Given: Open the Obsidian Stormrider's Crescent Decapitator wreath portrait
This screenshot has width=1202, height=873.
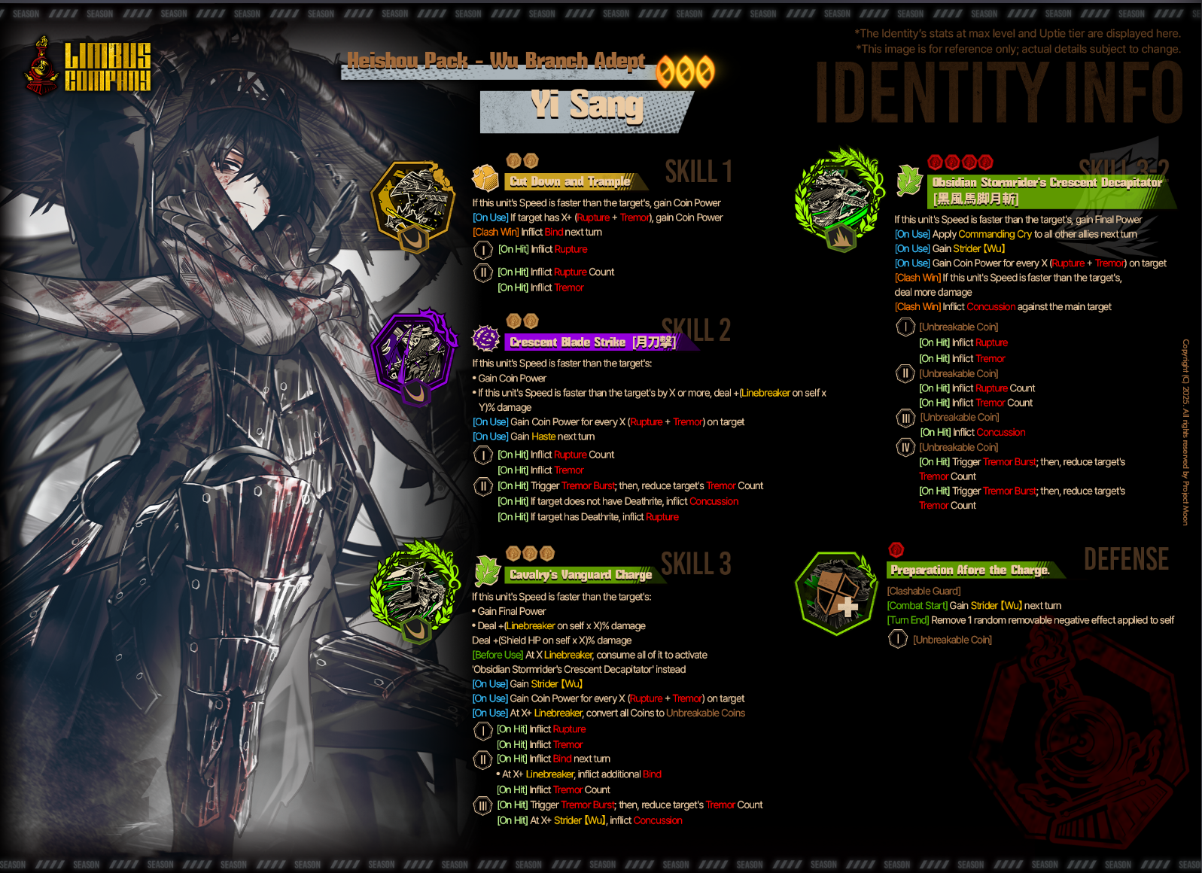Looking at the screenshot, I should 839,199.
